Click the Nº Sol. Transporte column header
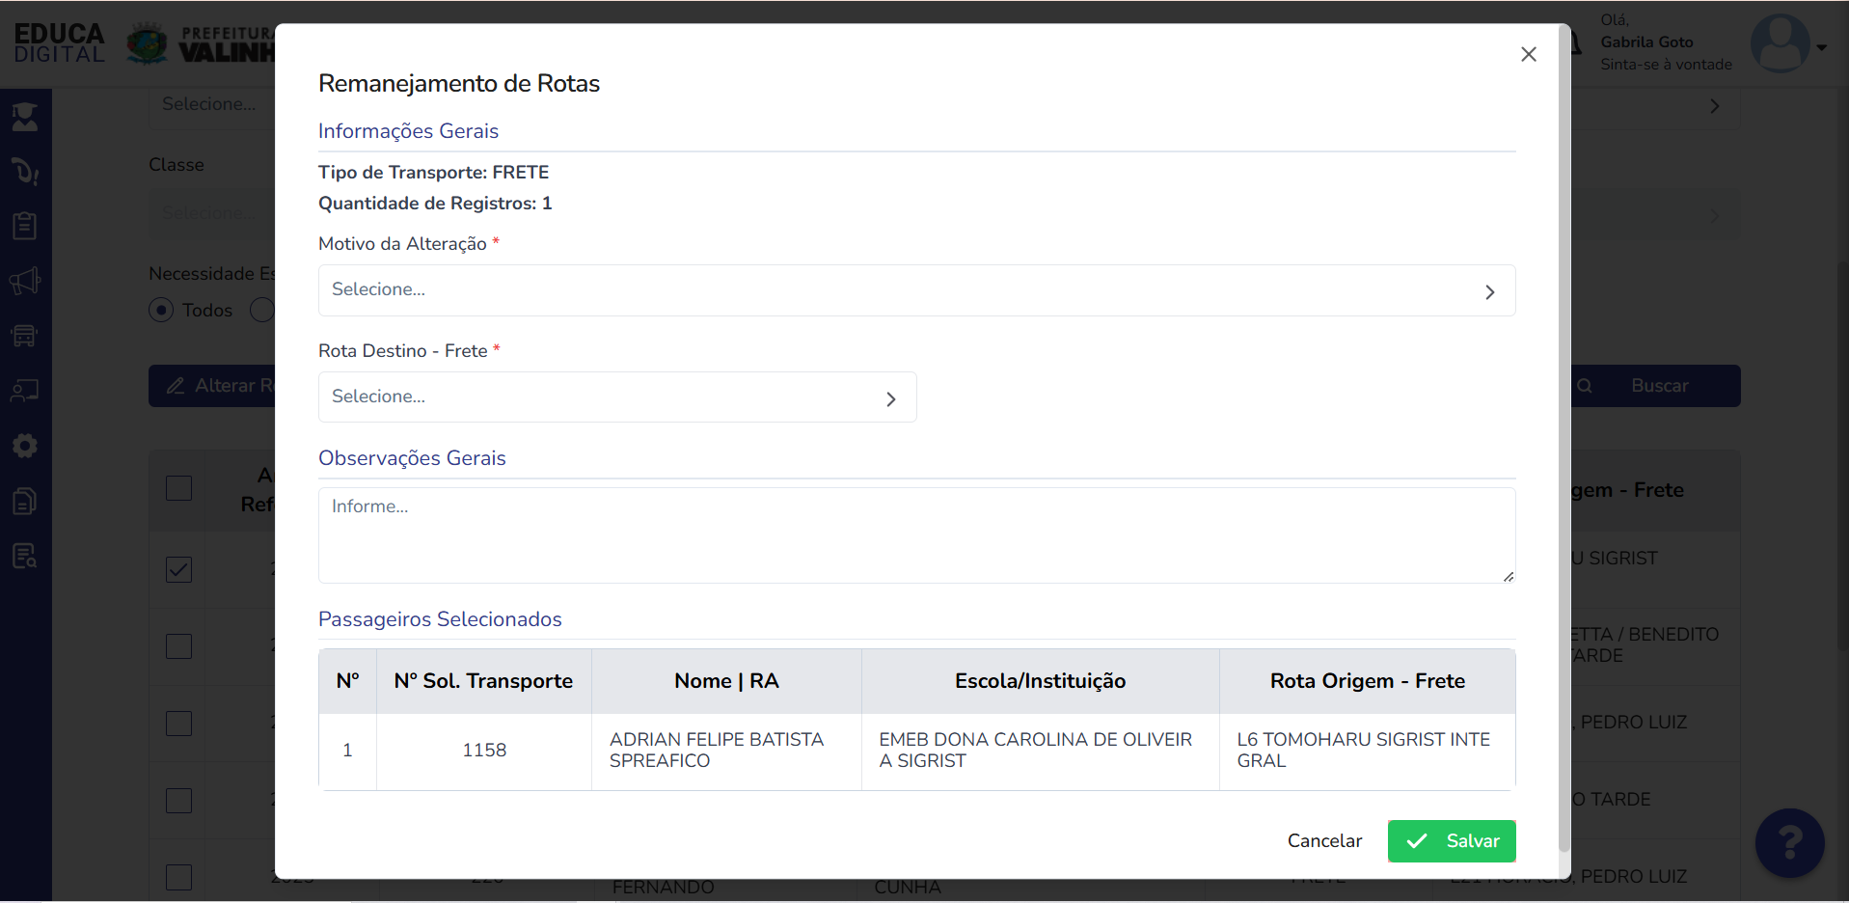Viewport: 1849px width, 903px height. click(483, 681)
